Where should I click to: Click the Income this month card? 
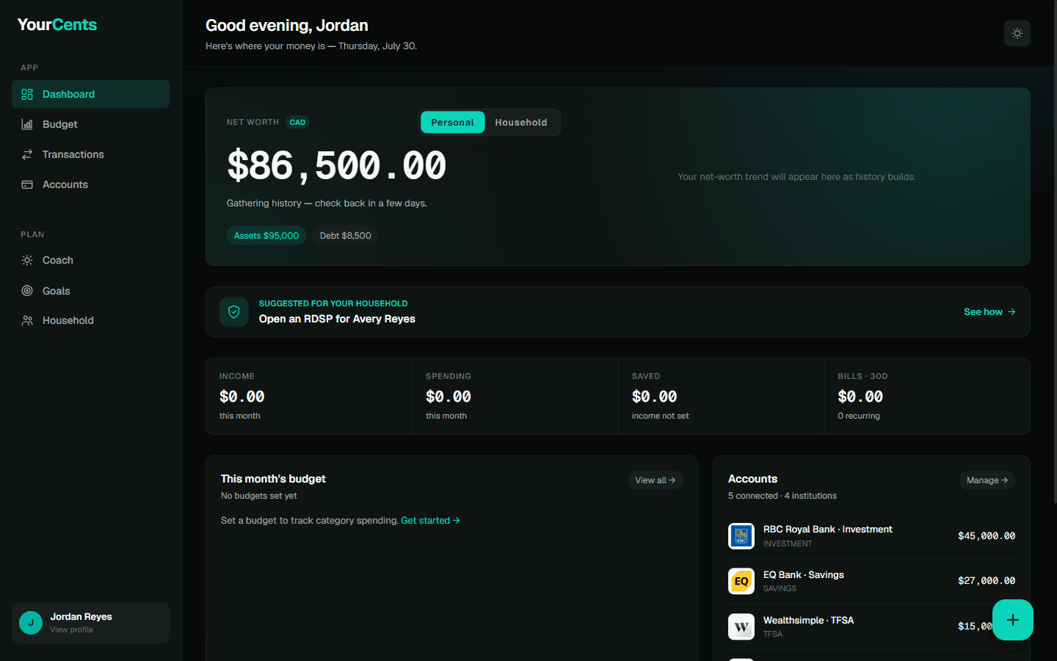click(309, 397)
